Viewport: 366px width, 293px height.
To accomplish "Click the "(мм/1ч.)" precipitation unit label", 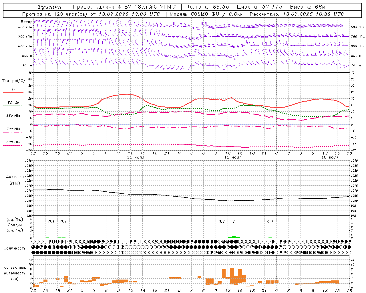I will pyautogui.click(x=15, y=230).
